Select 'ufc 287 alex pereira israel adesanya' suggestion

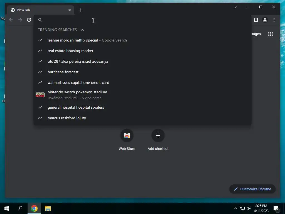pos(142,61)
